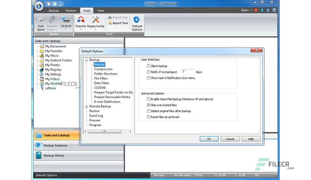Screen dimensions: 311x180
Task: Switch to the Restore ribbon tab
Action: [71, 11]
